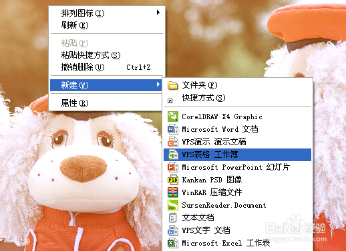Select the 粘贴快捷方式(S) menu item
Viewport: 346px width, 251px height.
(107, 55)
